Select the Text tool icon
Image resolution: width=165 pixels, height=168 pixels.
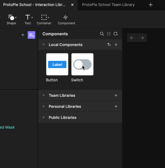coord(28,17)
